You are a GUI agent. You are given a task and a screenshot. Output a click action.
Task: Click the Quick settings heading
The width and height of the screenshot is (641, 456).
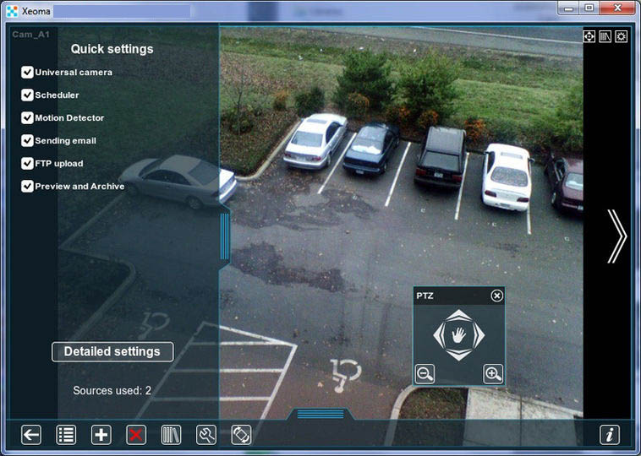tap(112, 49)
